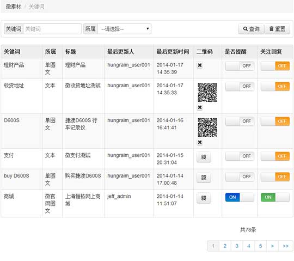Image resolution: width=294 pixels, height=261 pixels.
Task: Delete QR code in 理财产品 row
Action: point(200,65)
